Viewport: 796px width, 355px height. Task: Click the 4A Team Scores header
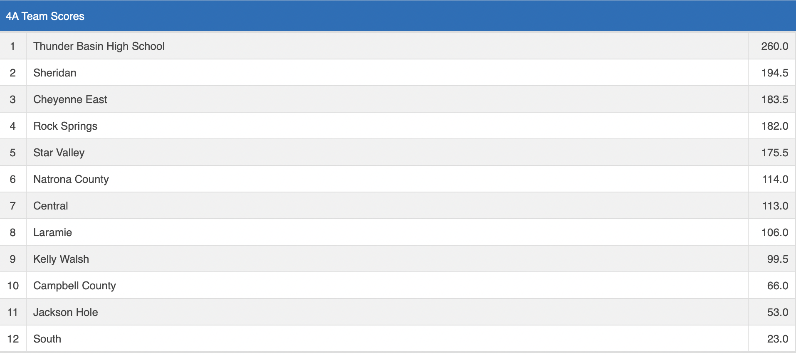tap(45, 16)
